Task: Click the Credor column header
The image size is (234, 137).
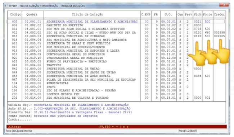Action: [x=219, y=14]
